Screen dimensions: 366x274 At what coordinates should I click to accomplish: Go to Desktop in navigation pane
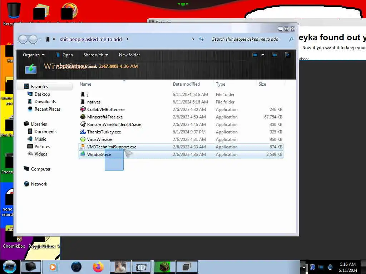point(42,94)
